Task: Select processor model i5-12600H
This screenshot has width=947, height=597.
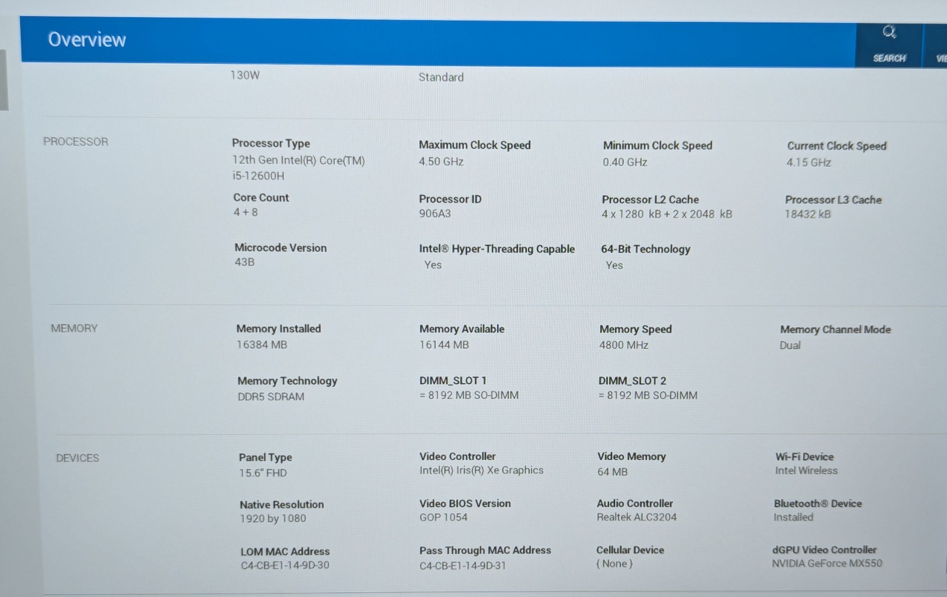Action: point(258,176)
